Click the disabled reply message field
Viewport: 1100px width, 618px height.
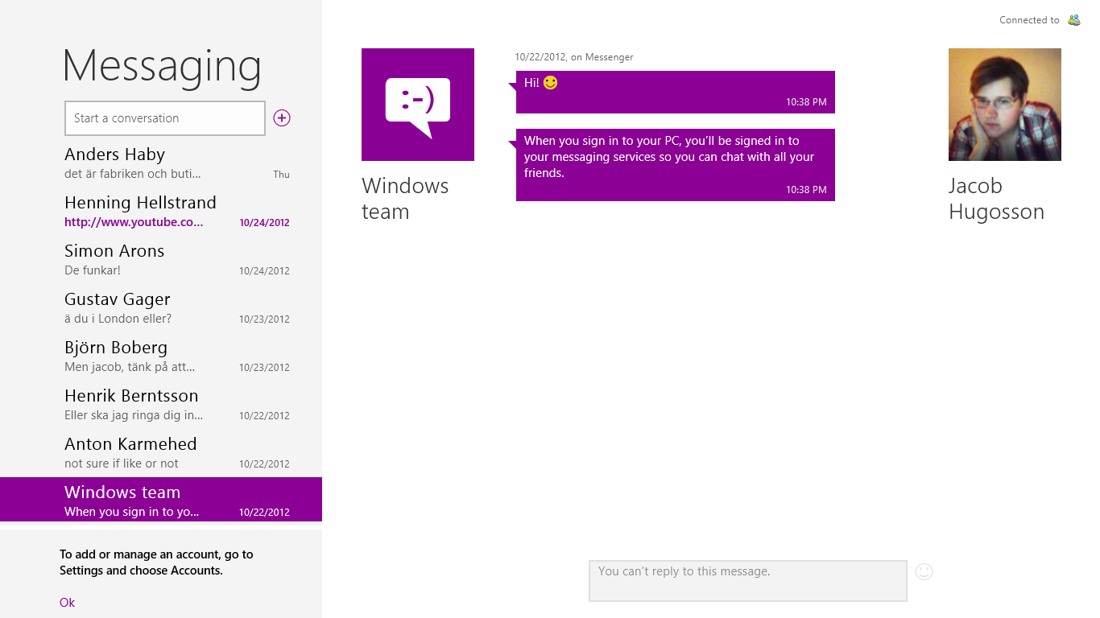747,580
